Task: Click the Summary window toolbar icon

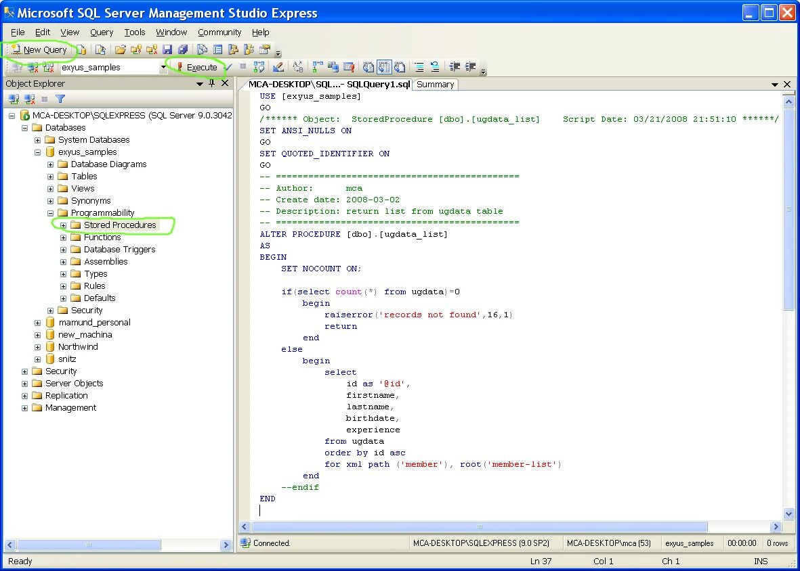Action: point(218,49)
